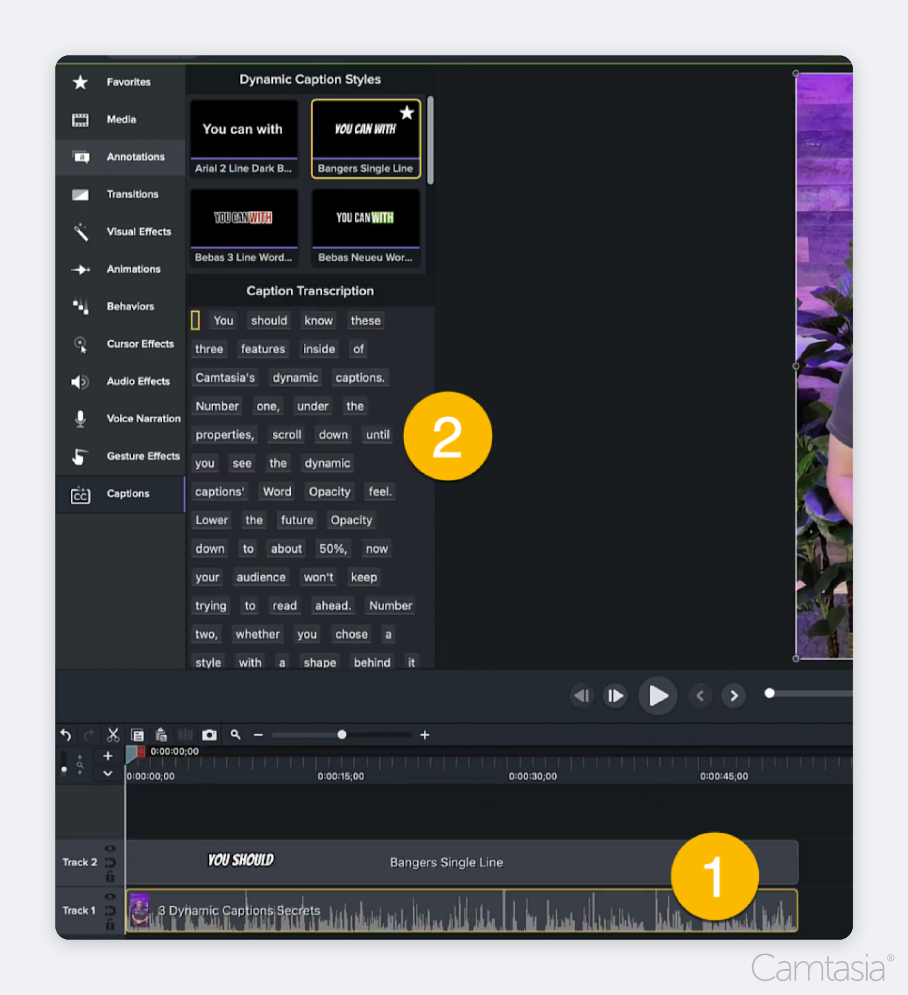Open the Animations arrow icon
The image size is (908, 995).
81,269
